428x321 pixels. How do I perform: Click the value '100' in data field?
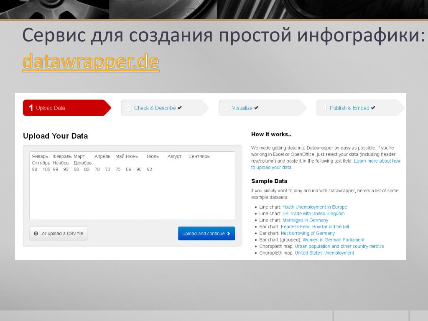pyautogui.click(x=46, y=170)
